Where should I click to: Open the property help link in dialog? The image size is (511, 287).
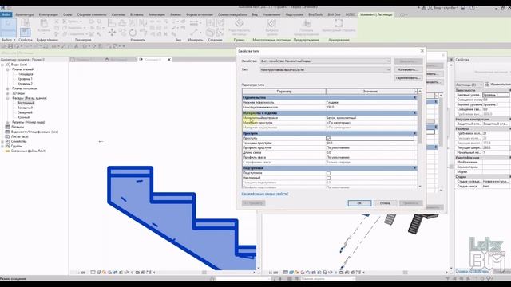[x=265, y=194]
